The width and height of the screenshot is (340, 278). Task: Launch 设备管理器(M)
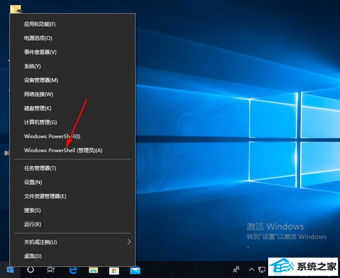click(72, 80)
